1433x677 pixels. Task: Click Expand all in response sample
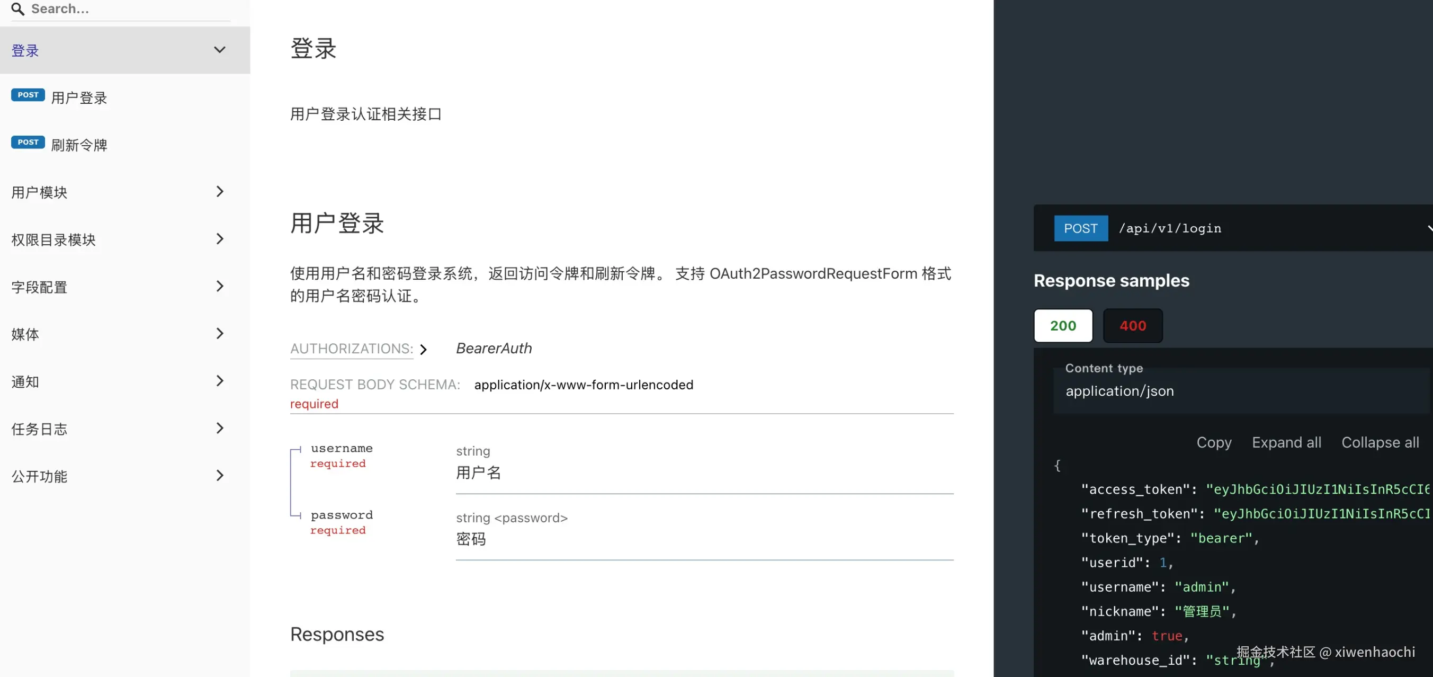click(x=1286, y=443)
